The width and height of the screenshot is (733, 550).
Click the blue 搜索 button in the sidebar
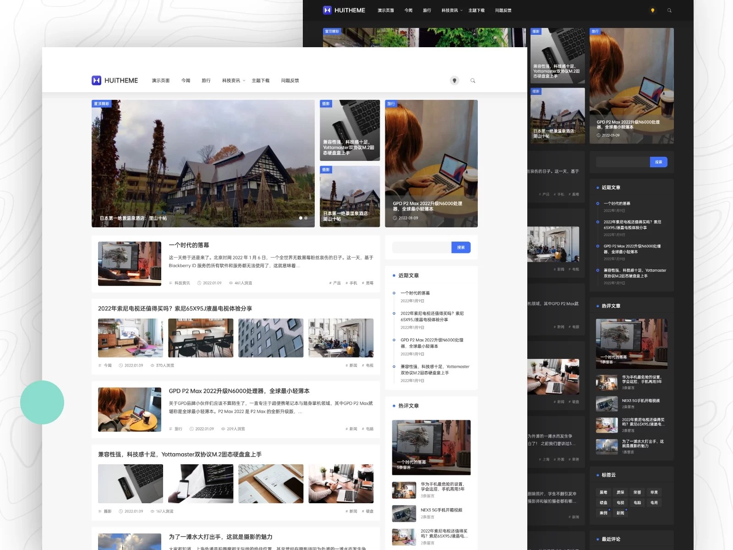pyautogui.click(x=460, y=247)
